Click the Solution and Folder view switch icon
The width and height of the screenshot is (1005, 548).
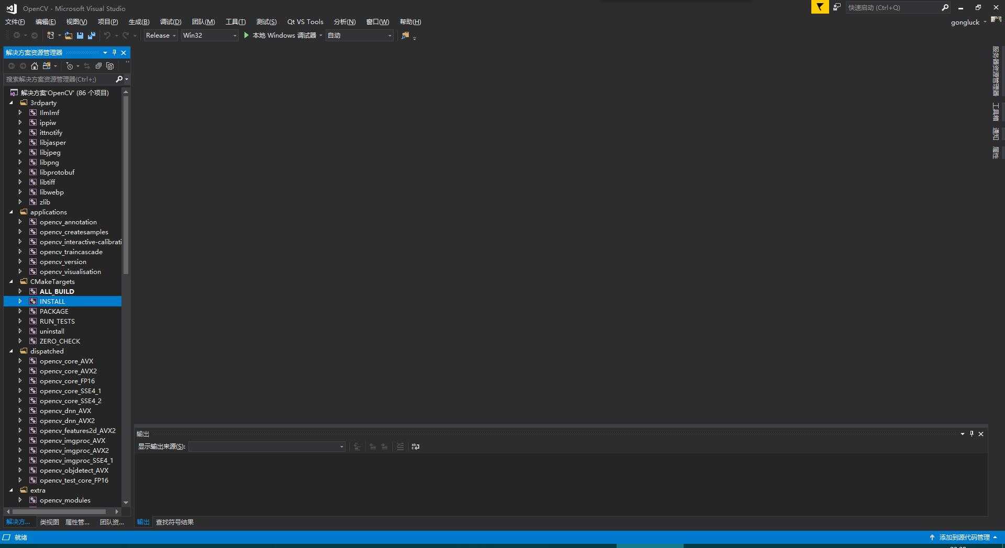(47, 66)
